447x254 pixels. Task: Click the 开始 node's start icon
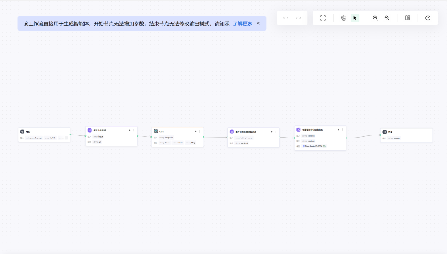click(22, 131)
